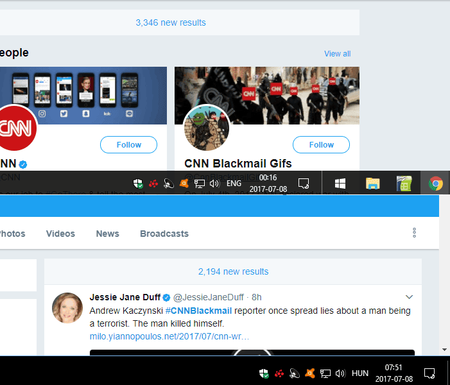Open the CNN Blackmail Gifs profile name
The image size is (450, 385).
[x=238, y=164]
